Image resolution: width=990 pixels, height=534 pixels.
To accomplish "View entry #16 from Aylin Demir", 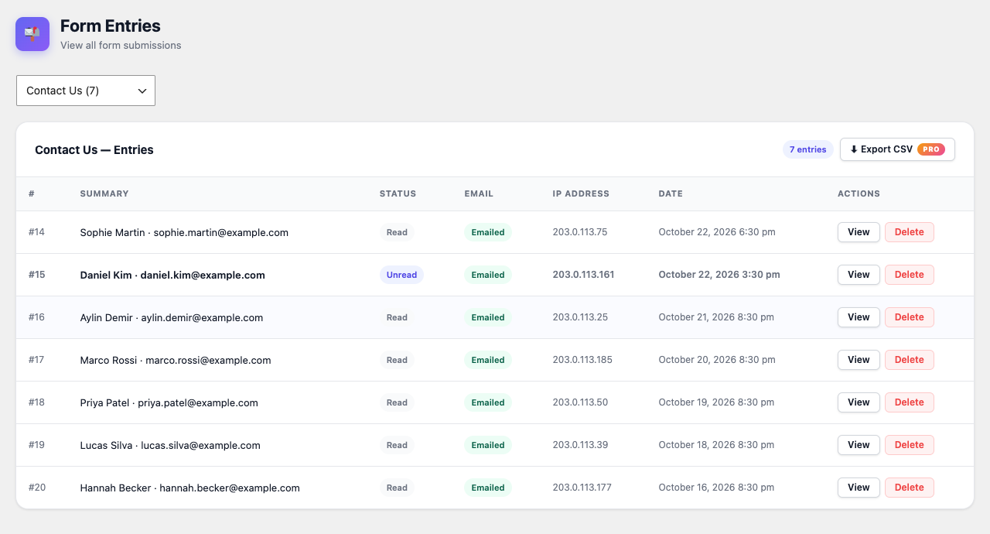I will pyautogui.click(x=859, y=317).
